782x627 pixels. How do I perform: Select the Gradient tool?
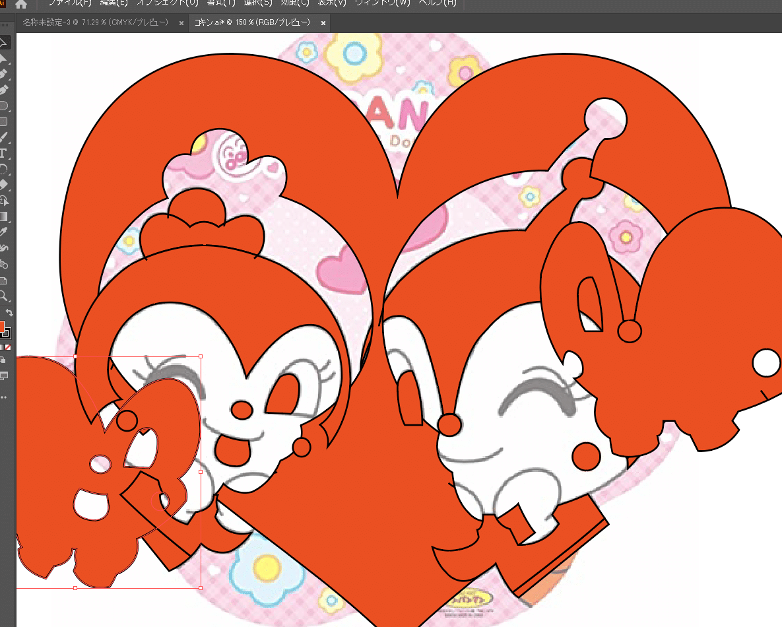click(3, 216)
